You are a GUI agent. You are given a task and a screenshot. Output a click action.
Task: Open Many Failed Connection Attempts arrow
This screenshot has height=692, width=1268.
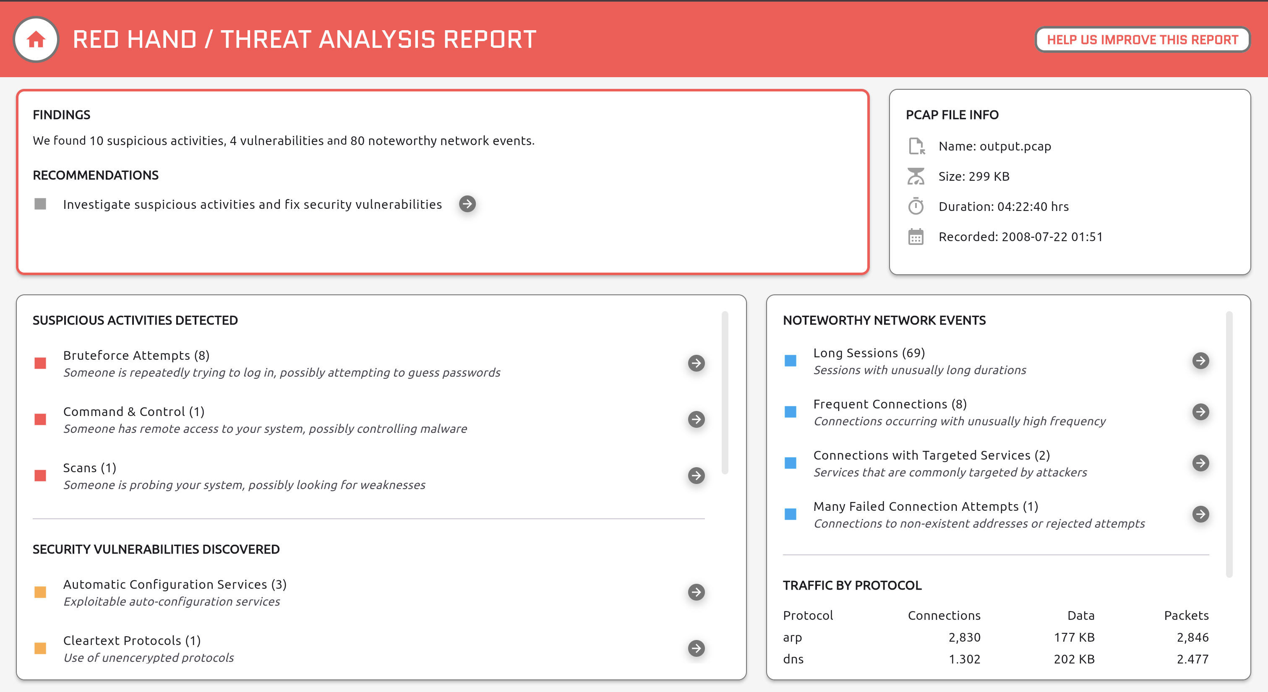[1200, 514]
